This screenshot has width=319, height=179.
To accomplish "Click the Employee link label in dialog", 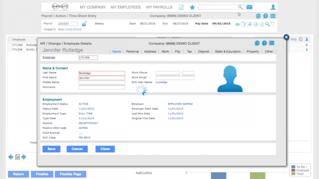I will click(x=49, y=58).
